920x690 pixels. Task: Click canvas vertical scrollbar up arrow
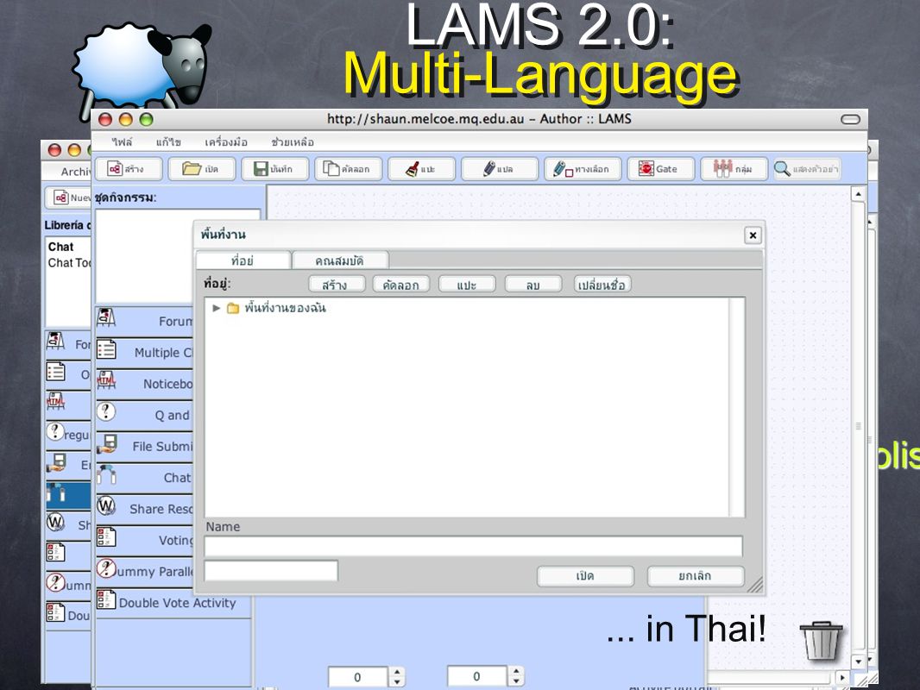coord(859,193)
